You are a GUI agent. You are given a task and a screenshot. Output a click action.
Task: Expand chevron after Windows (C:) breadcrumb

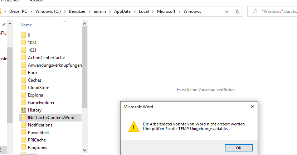tap(65, 12)
